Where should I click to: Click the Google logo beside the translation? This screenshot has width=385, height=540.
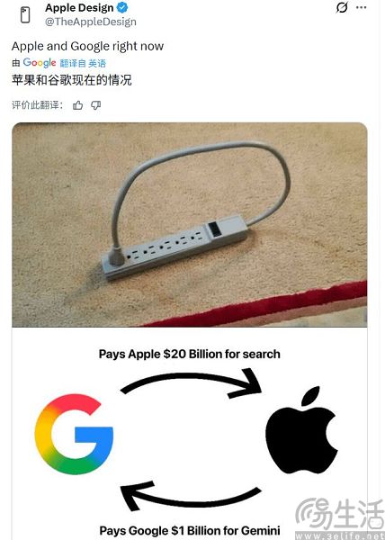click(40, 63)
